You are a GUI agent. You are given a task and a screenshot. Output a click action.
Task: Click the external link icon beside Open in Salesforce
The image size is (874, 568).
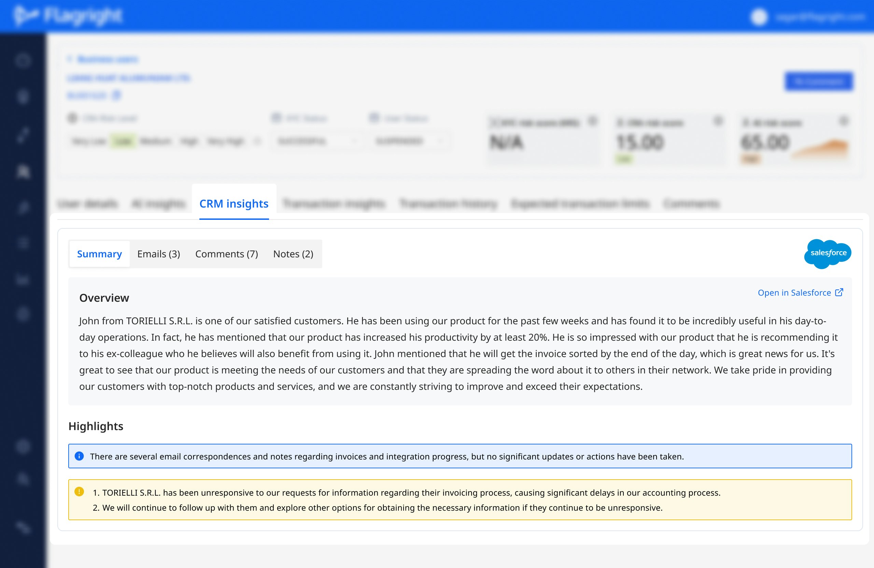839,292
